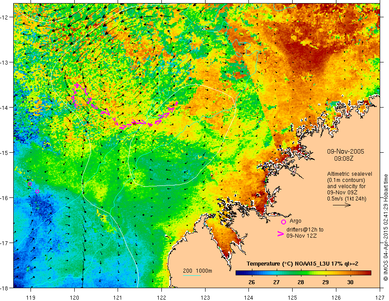Click colorbar tick label '26'
The width and height of the screenshot is (389, 301).
point(252,282)
